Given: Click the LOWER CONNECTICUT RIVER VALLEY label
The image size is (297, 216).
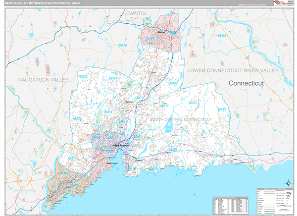Looking at the screenshot, I should [x=233, y=70].
